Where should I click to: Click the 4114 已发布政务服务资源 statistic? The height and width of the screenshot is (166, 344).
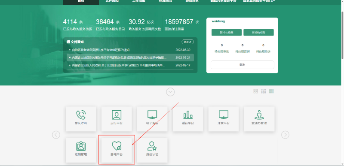coord(78,25)
